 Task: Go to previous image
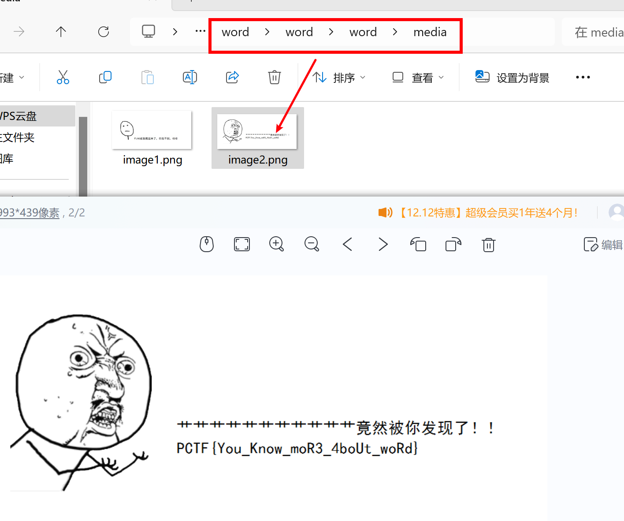(x=347, y=244)
